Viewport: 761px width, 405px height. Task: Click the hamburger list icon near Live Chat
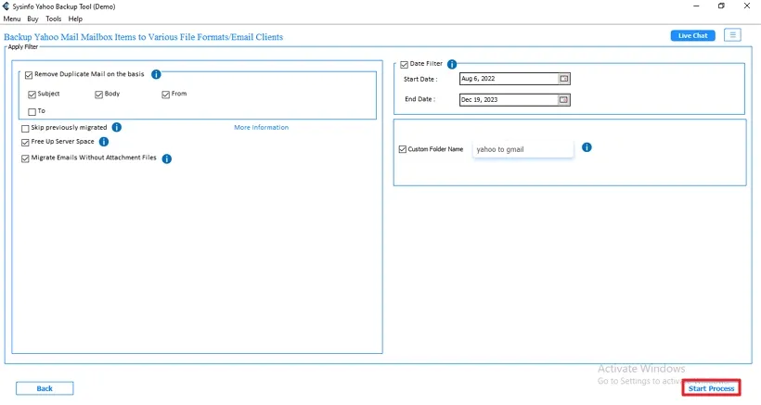click(x=732, y=35)
